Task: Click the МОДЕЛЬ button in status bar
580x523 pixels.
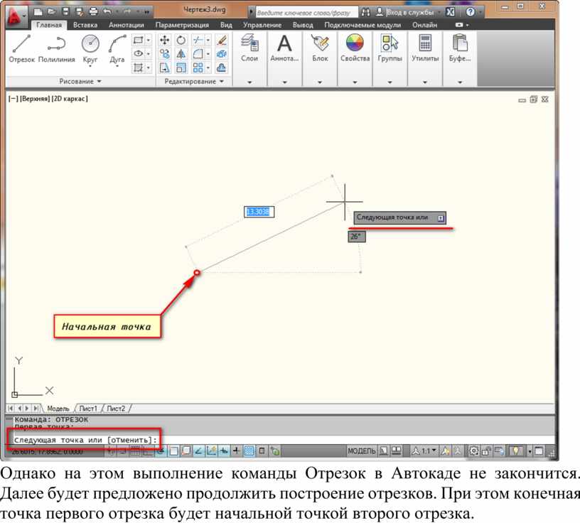Action: (x=361, y=451)
